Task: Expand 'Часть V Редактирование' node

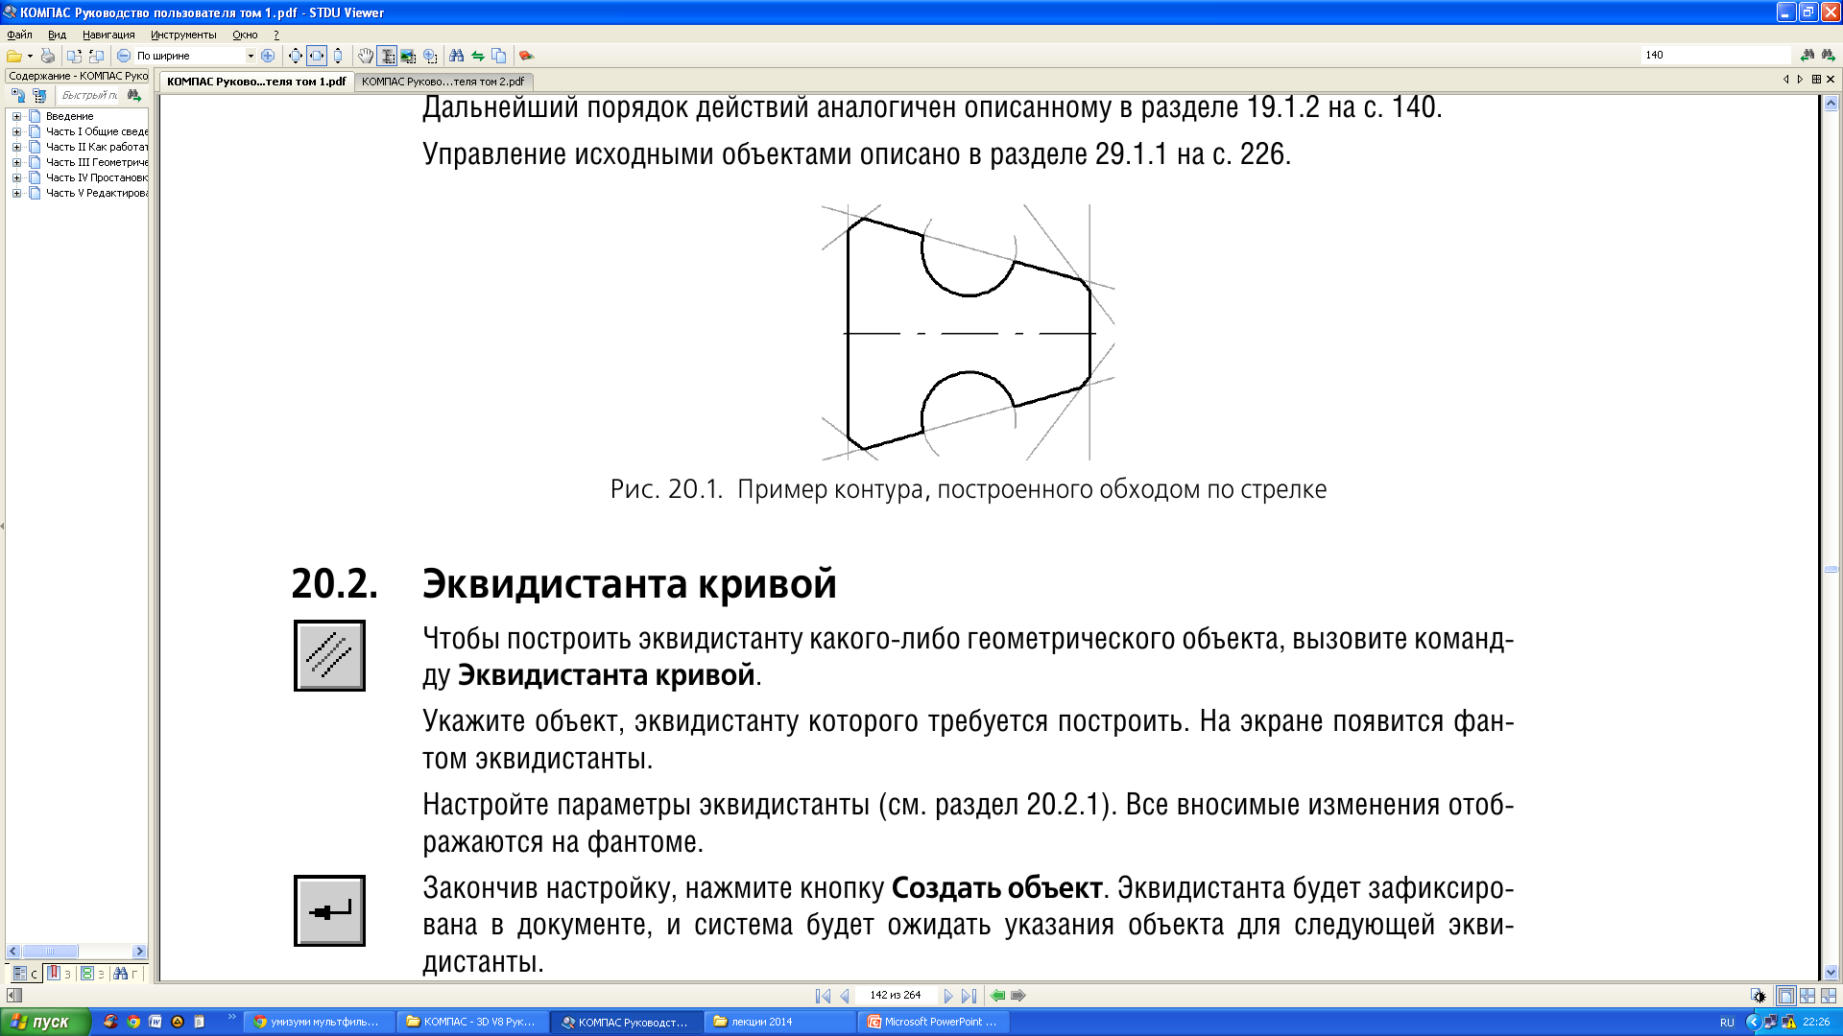Action: click(x=16, y=193)
